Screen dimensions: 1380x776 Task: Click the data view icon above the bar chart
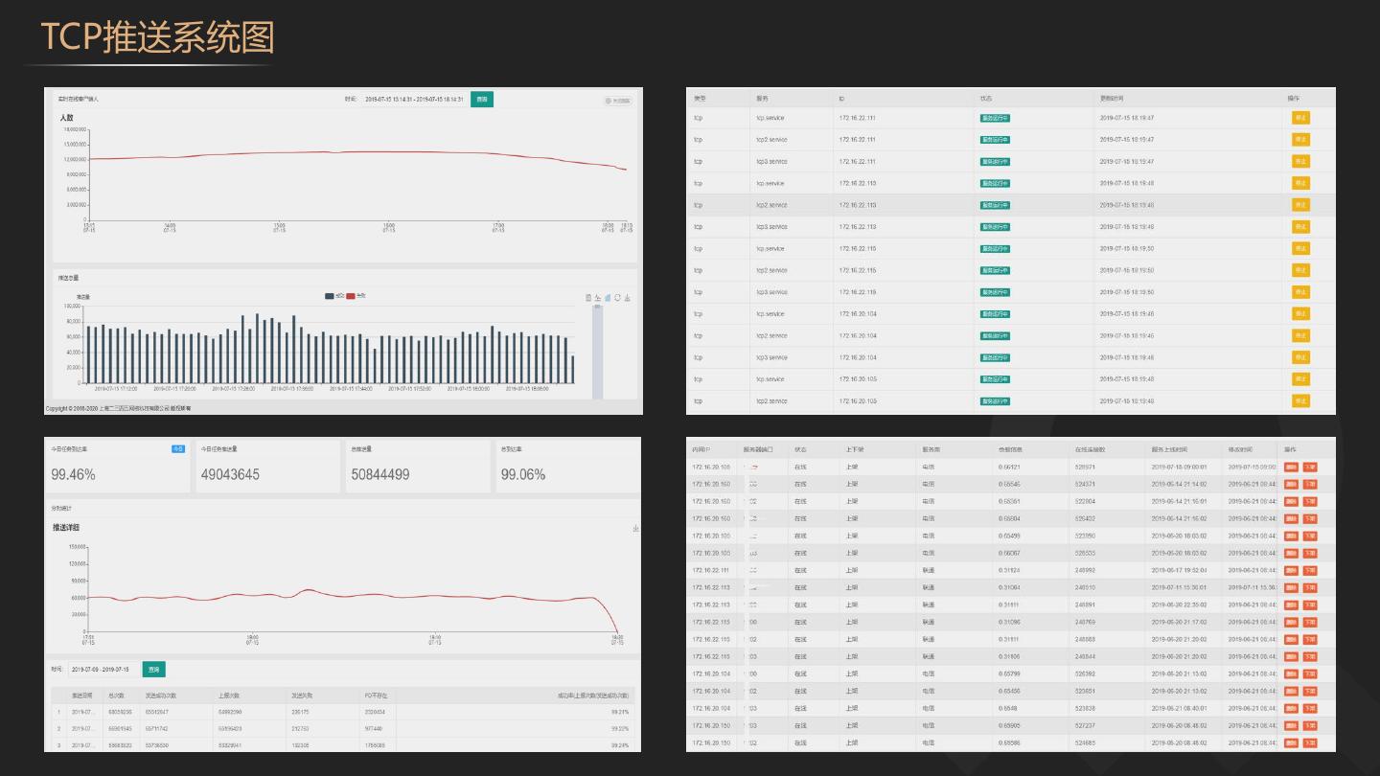588,298
